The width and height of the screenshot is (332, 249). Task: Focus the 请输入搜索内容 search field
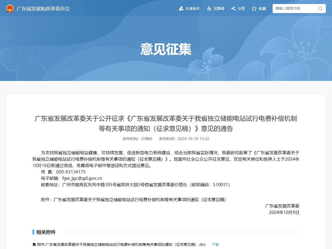click(x=295, y=9)
